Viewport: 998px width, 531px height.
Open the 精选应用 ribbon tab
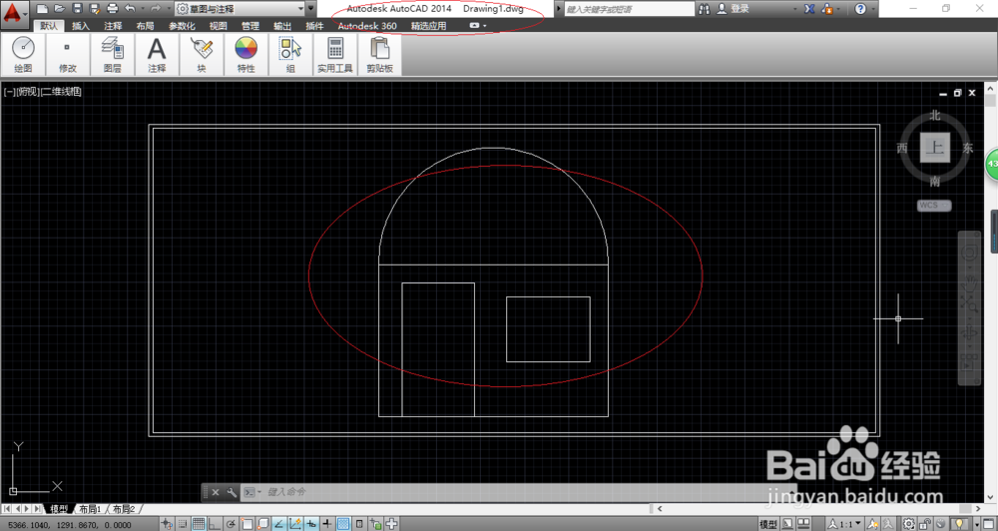click(428, 26)
